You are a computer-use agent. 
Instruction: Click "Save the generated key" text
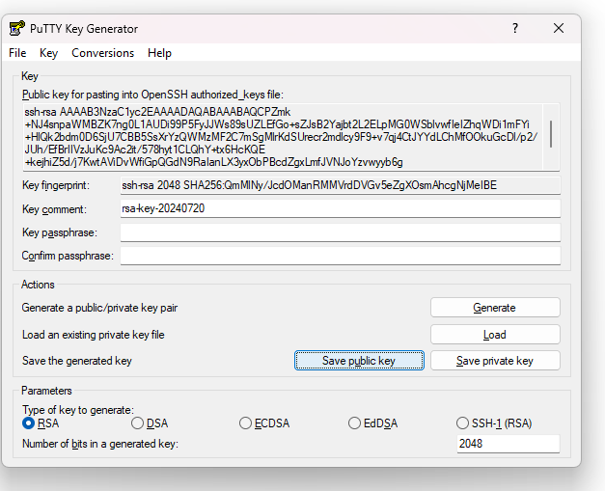click(x=77, y=361)
